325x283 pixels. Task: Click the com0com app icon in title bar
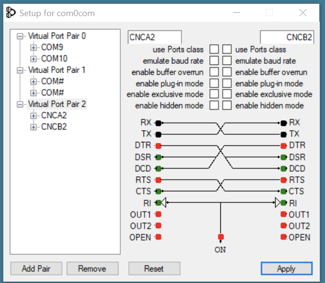click(10, 13)
